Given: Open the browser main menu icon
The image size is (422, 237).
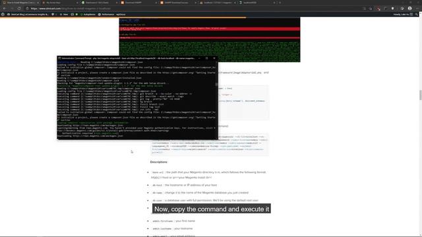Looking at the screenshot, I should (x=417, y=9).
